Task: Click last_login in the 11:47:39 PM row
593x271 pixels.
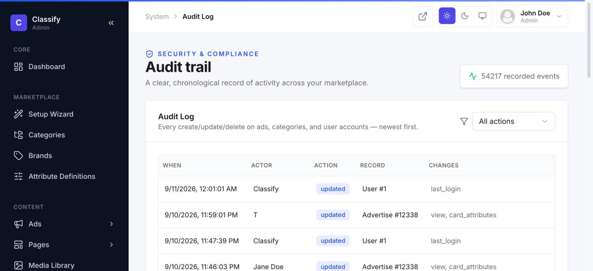Action: pos(446,241)
